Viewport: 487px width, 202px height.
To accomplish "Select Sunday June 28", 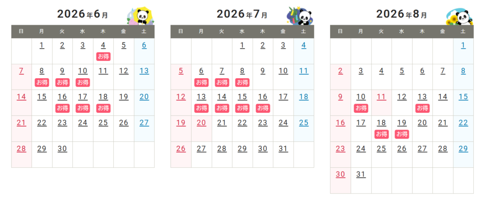I will point(21,149).
